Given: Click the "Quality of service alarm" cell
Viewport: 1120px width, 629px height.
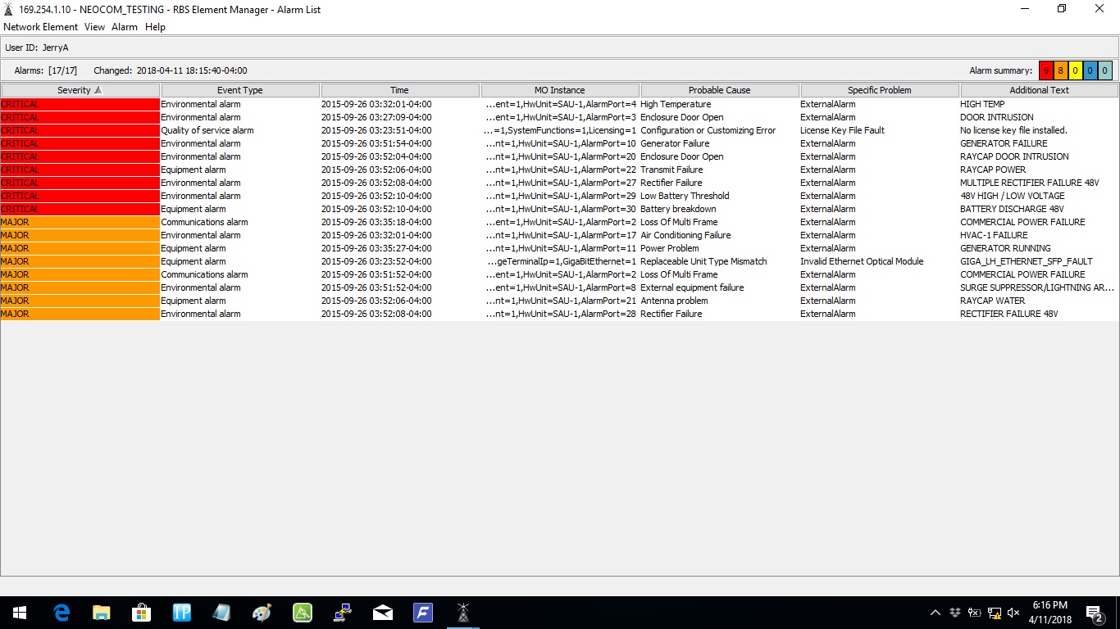Looking at the screenshot, I should tap(239, 130).
